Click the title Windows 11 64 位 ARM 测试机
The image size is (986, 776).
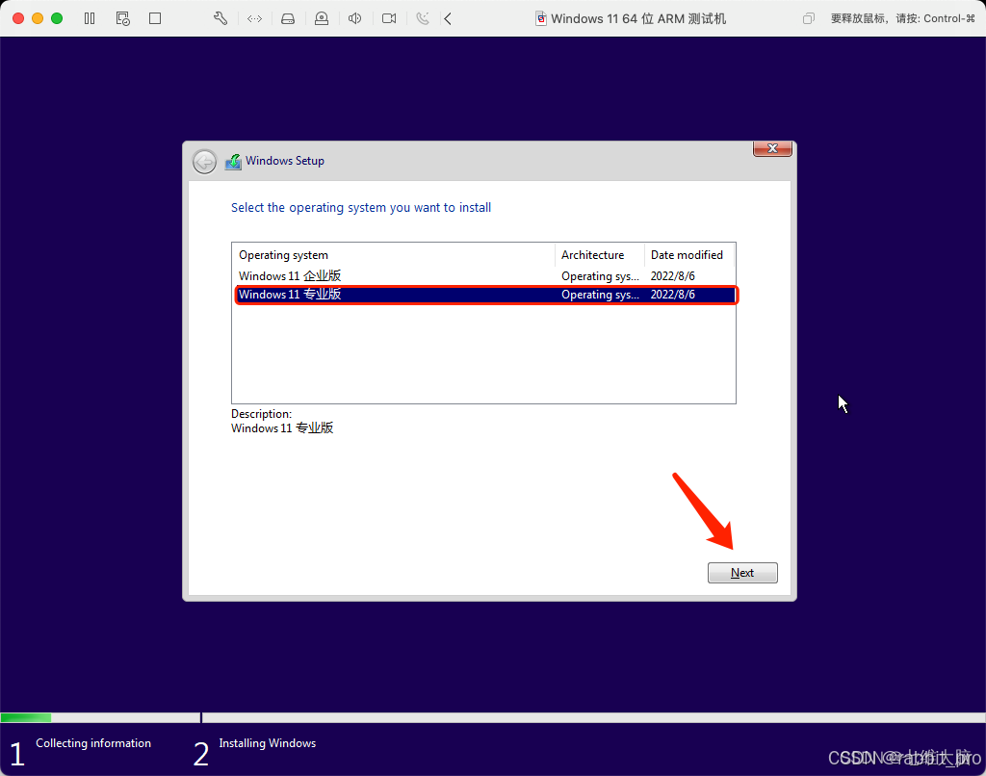tap(638, 19)
